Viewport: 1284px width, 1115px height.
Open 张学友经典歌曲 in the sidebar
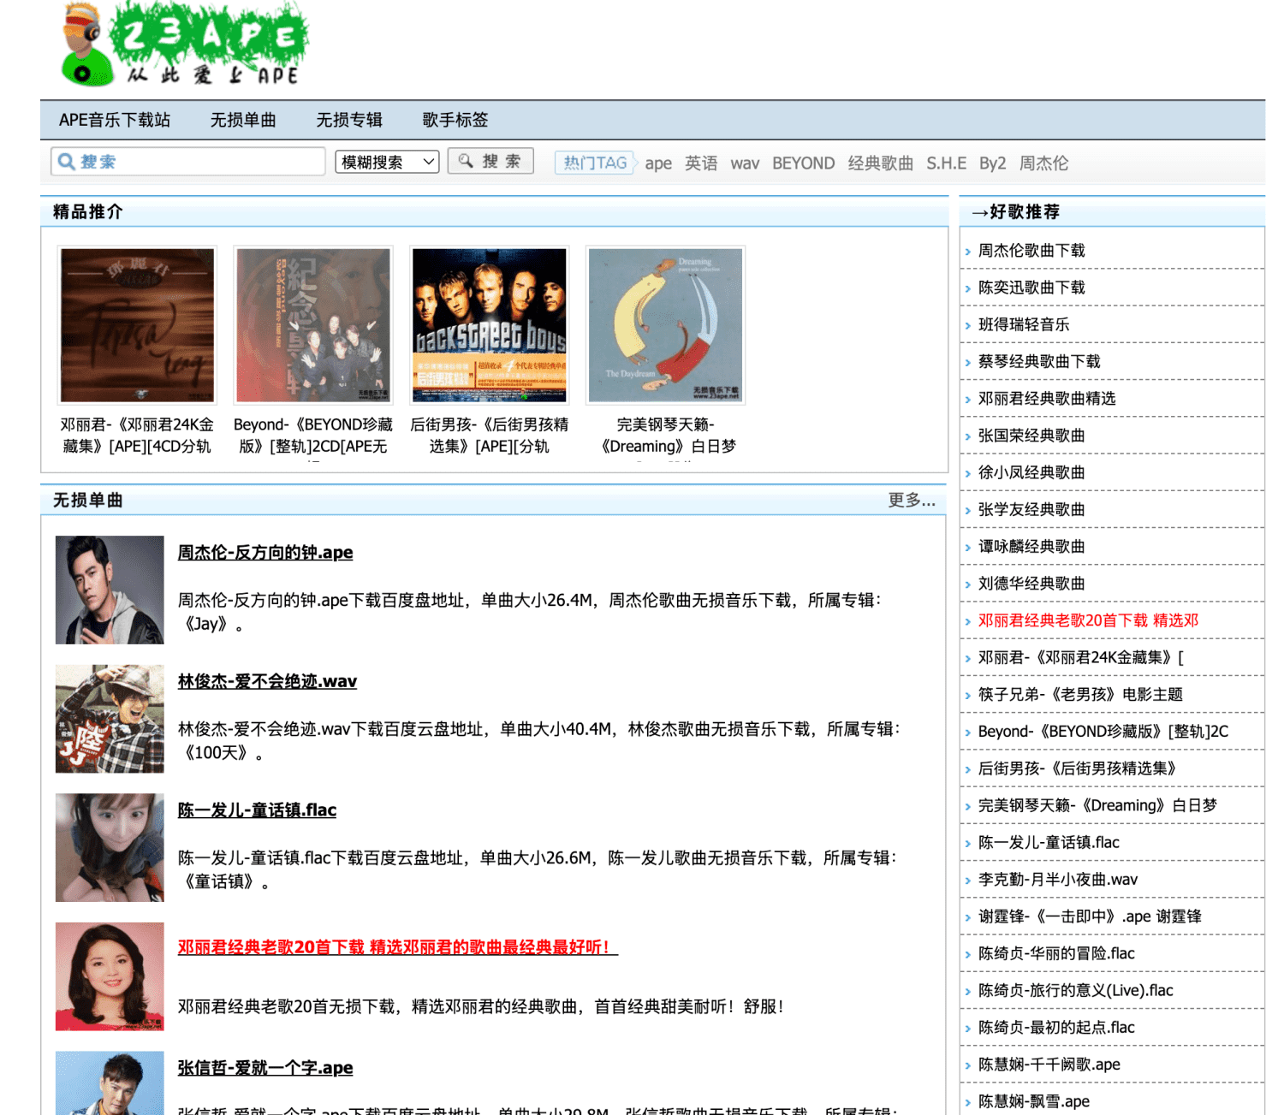(1031, 509)
